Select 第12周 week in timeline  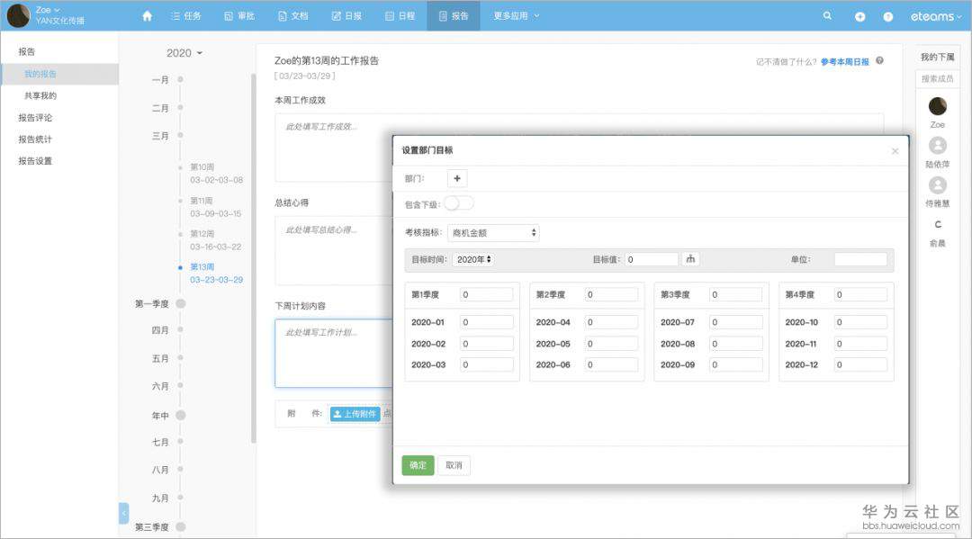(x=215, y=239)
